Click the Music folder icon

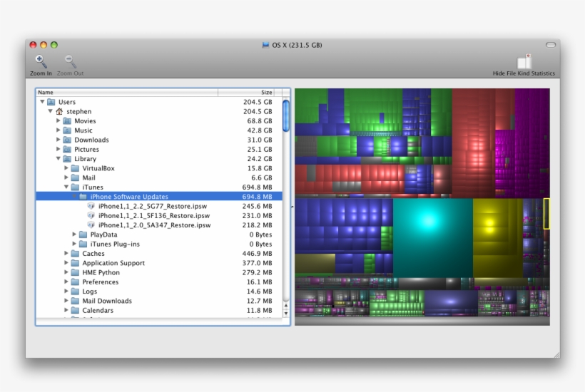67,130
